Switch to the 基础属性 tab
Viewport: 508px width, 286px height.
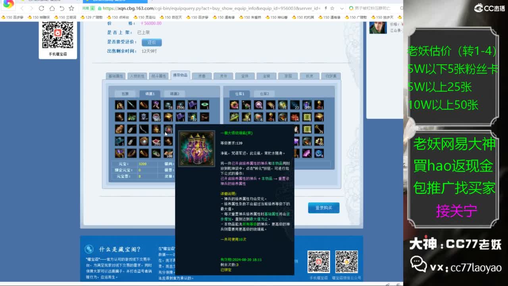click(x=116, y=76)
